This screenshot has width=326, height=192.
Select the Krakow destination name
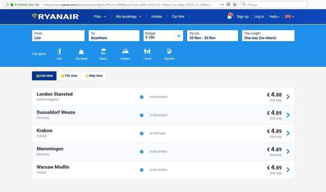45,130
